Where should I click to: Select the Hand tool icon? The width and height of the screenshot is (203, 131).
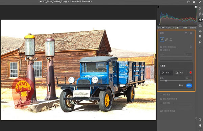(200, 125)
